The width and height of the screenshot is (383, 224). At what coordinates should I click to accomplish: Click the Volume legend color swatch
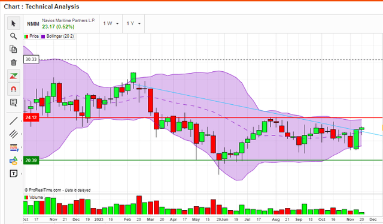tap(26, 197)
